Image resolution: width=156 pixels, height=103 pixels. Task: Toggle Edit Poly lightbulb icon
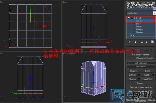click(129, 18)
